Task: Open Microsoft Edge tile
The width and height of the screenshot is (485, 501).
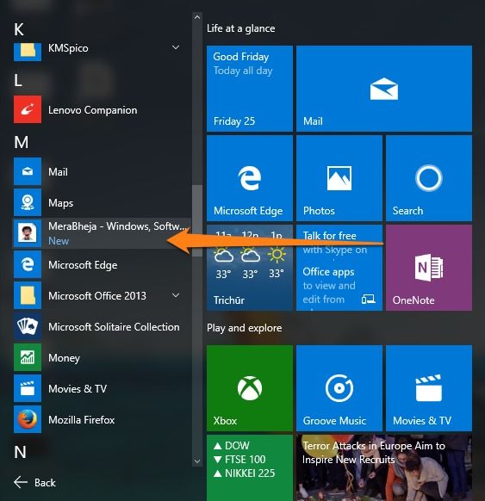Action: point(250,178)
